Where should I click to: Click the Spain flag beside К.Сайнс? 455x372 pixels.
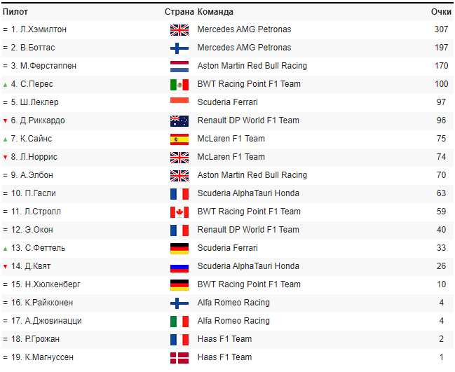(x=179, y=139)
